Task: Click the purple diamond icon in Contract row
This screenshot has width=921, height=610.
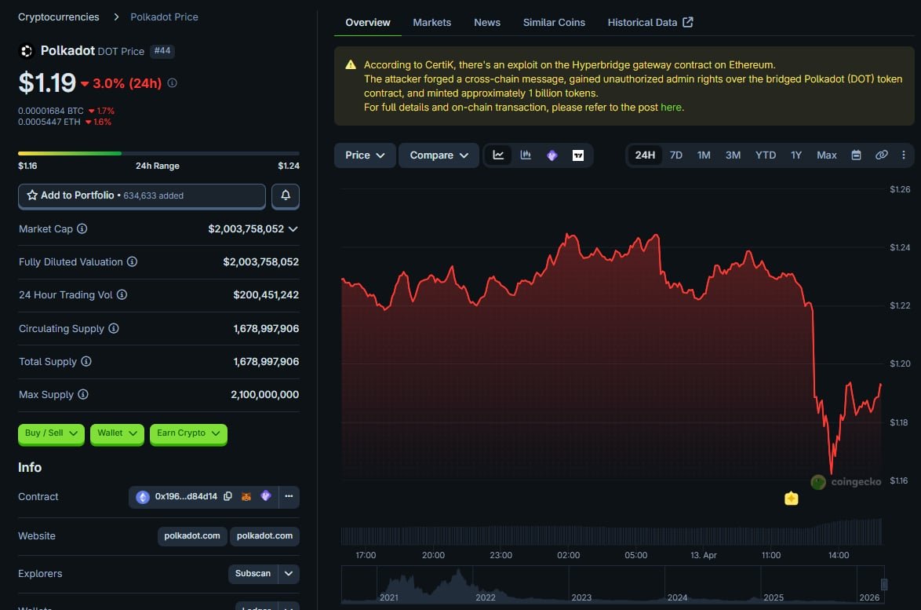Action: coord(266,495)
